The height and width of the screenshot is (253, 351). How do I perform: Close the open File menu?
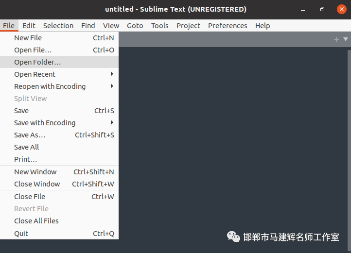(x=9, y=26)
